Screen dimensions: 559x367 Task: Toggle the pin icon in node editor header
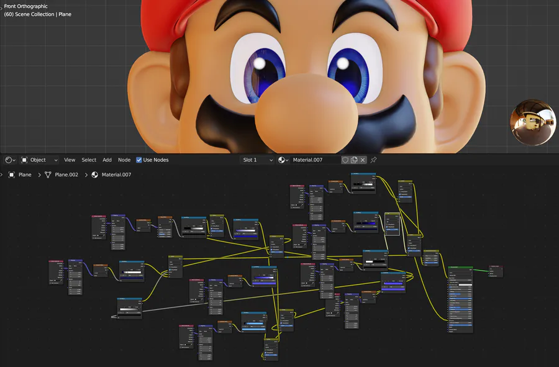373,160
